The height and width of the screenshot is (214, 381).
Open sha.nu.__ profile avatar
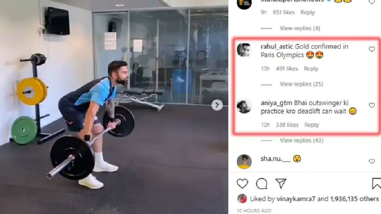pyautogui.click(x=244, y=161)
